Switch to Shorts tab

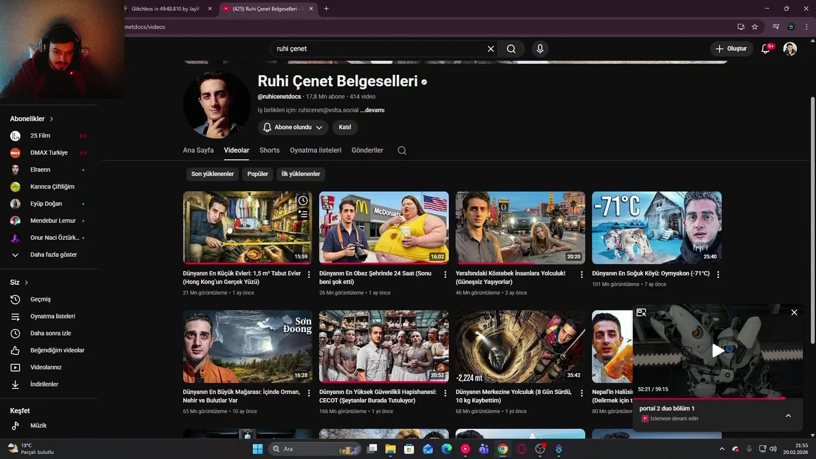pos(270,150)
